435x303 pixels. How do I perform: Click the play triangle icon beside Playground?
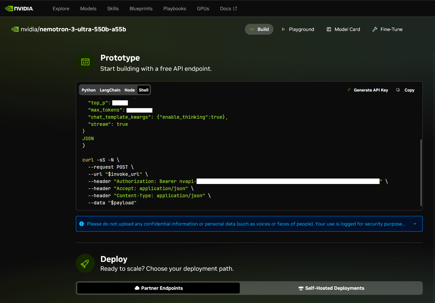tap(283, 29)
